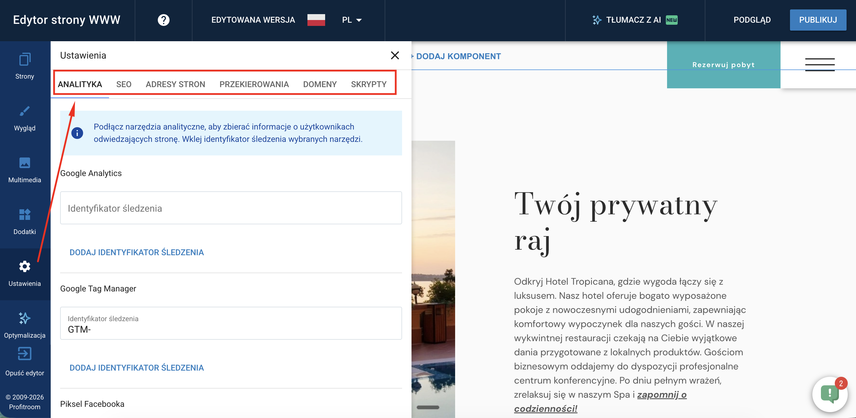Switch to the DOMENY tab
856x418 pixels.
(320, 84)
